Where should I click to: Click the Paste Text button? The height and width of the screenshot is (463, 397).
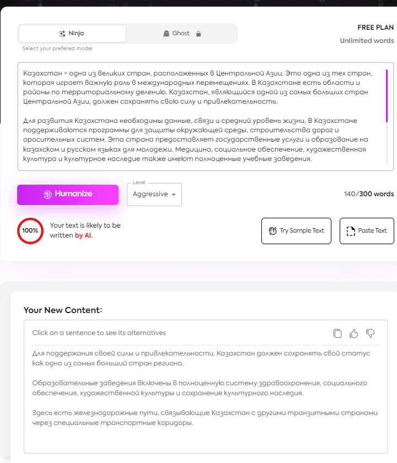[x=367, y=231]
